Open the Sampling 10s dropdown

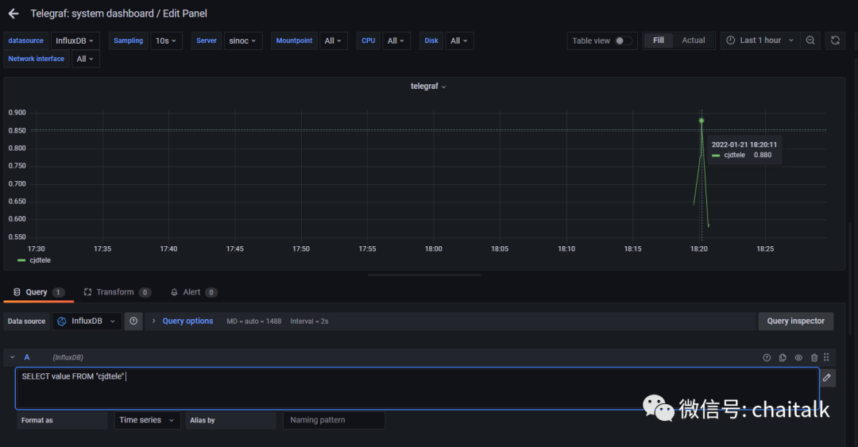(x=167, y=40)
